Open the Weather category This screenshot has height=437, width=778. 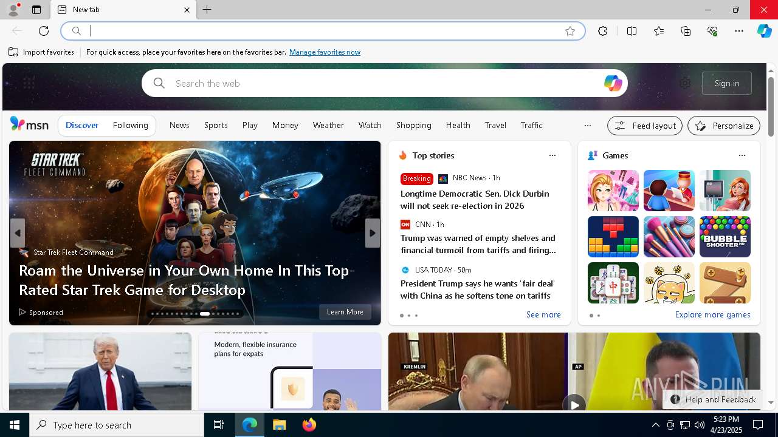coord(328,125)
